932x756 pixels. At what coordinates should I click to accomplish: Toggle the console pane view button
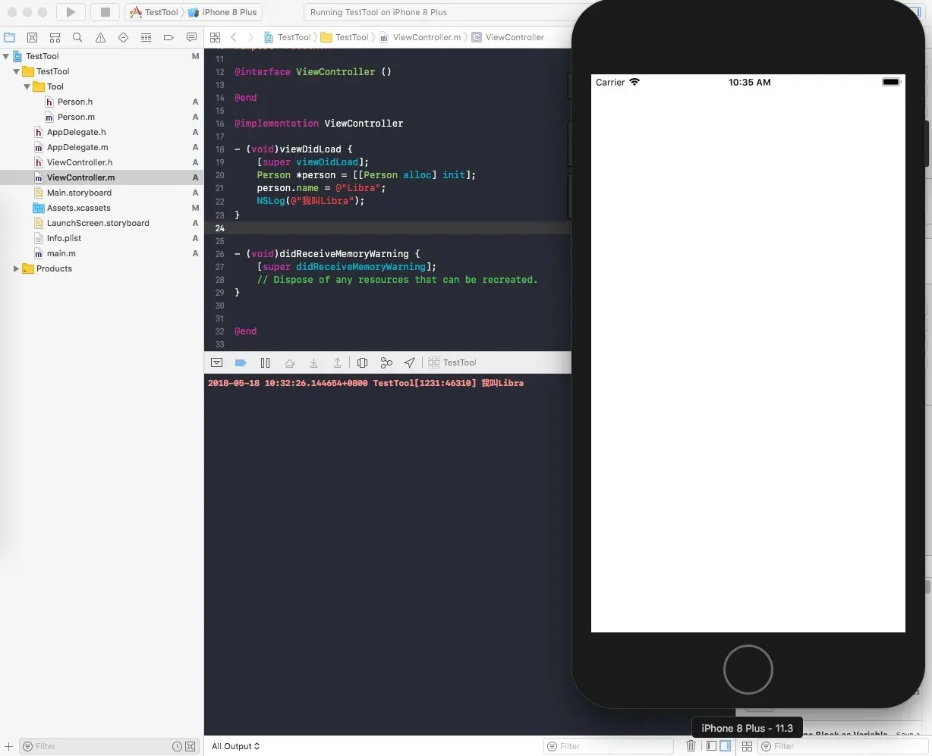pyautogui.click(x=725, y=746)
